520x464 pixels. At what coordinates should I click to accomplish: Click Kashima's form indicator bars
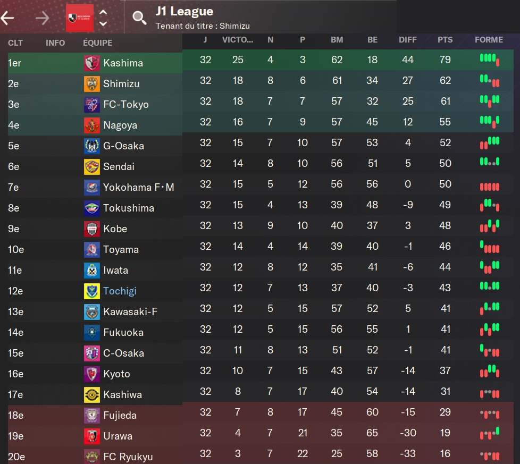click(490, 60)
